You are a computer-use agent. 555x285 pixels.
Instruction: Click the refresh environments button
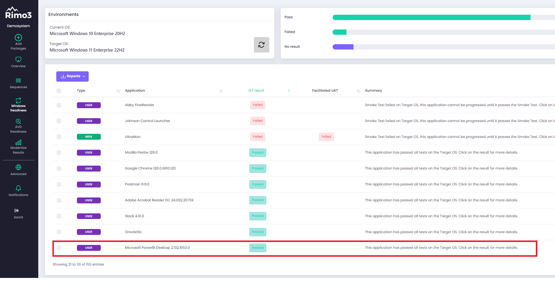click(261, 45)
